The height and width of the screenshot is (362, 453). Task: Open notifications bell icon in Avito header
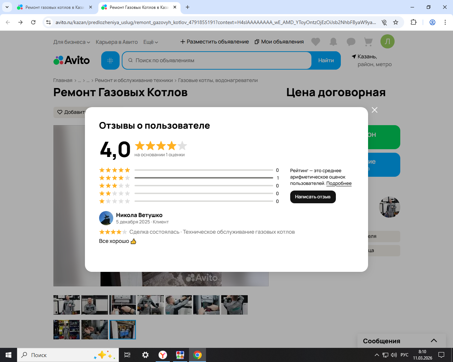[x=333, y=42]
